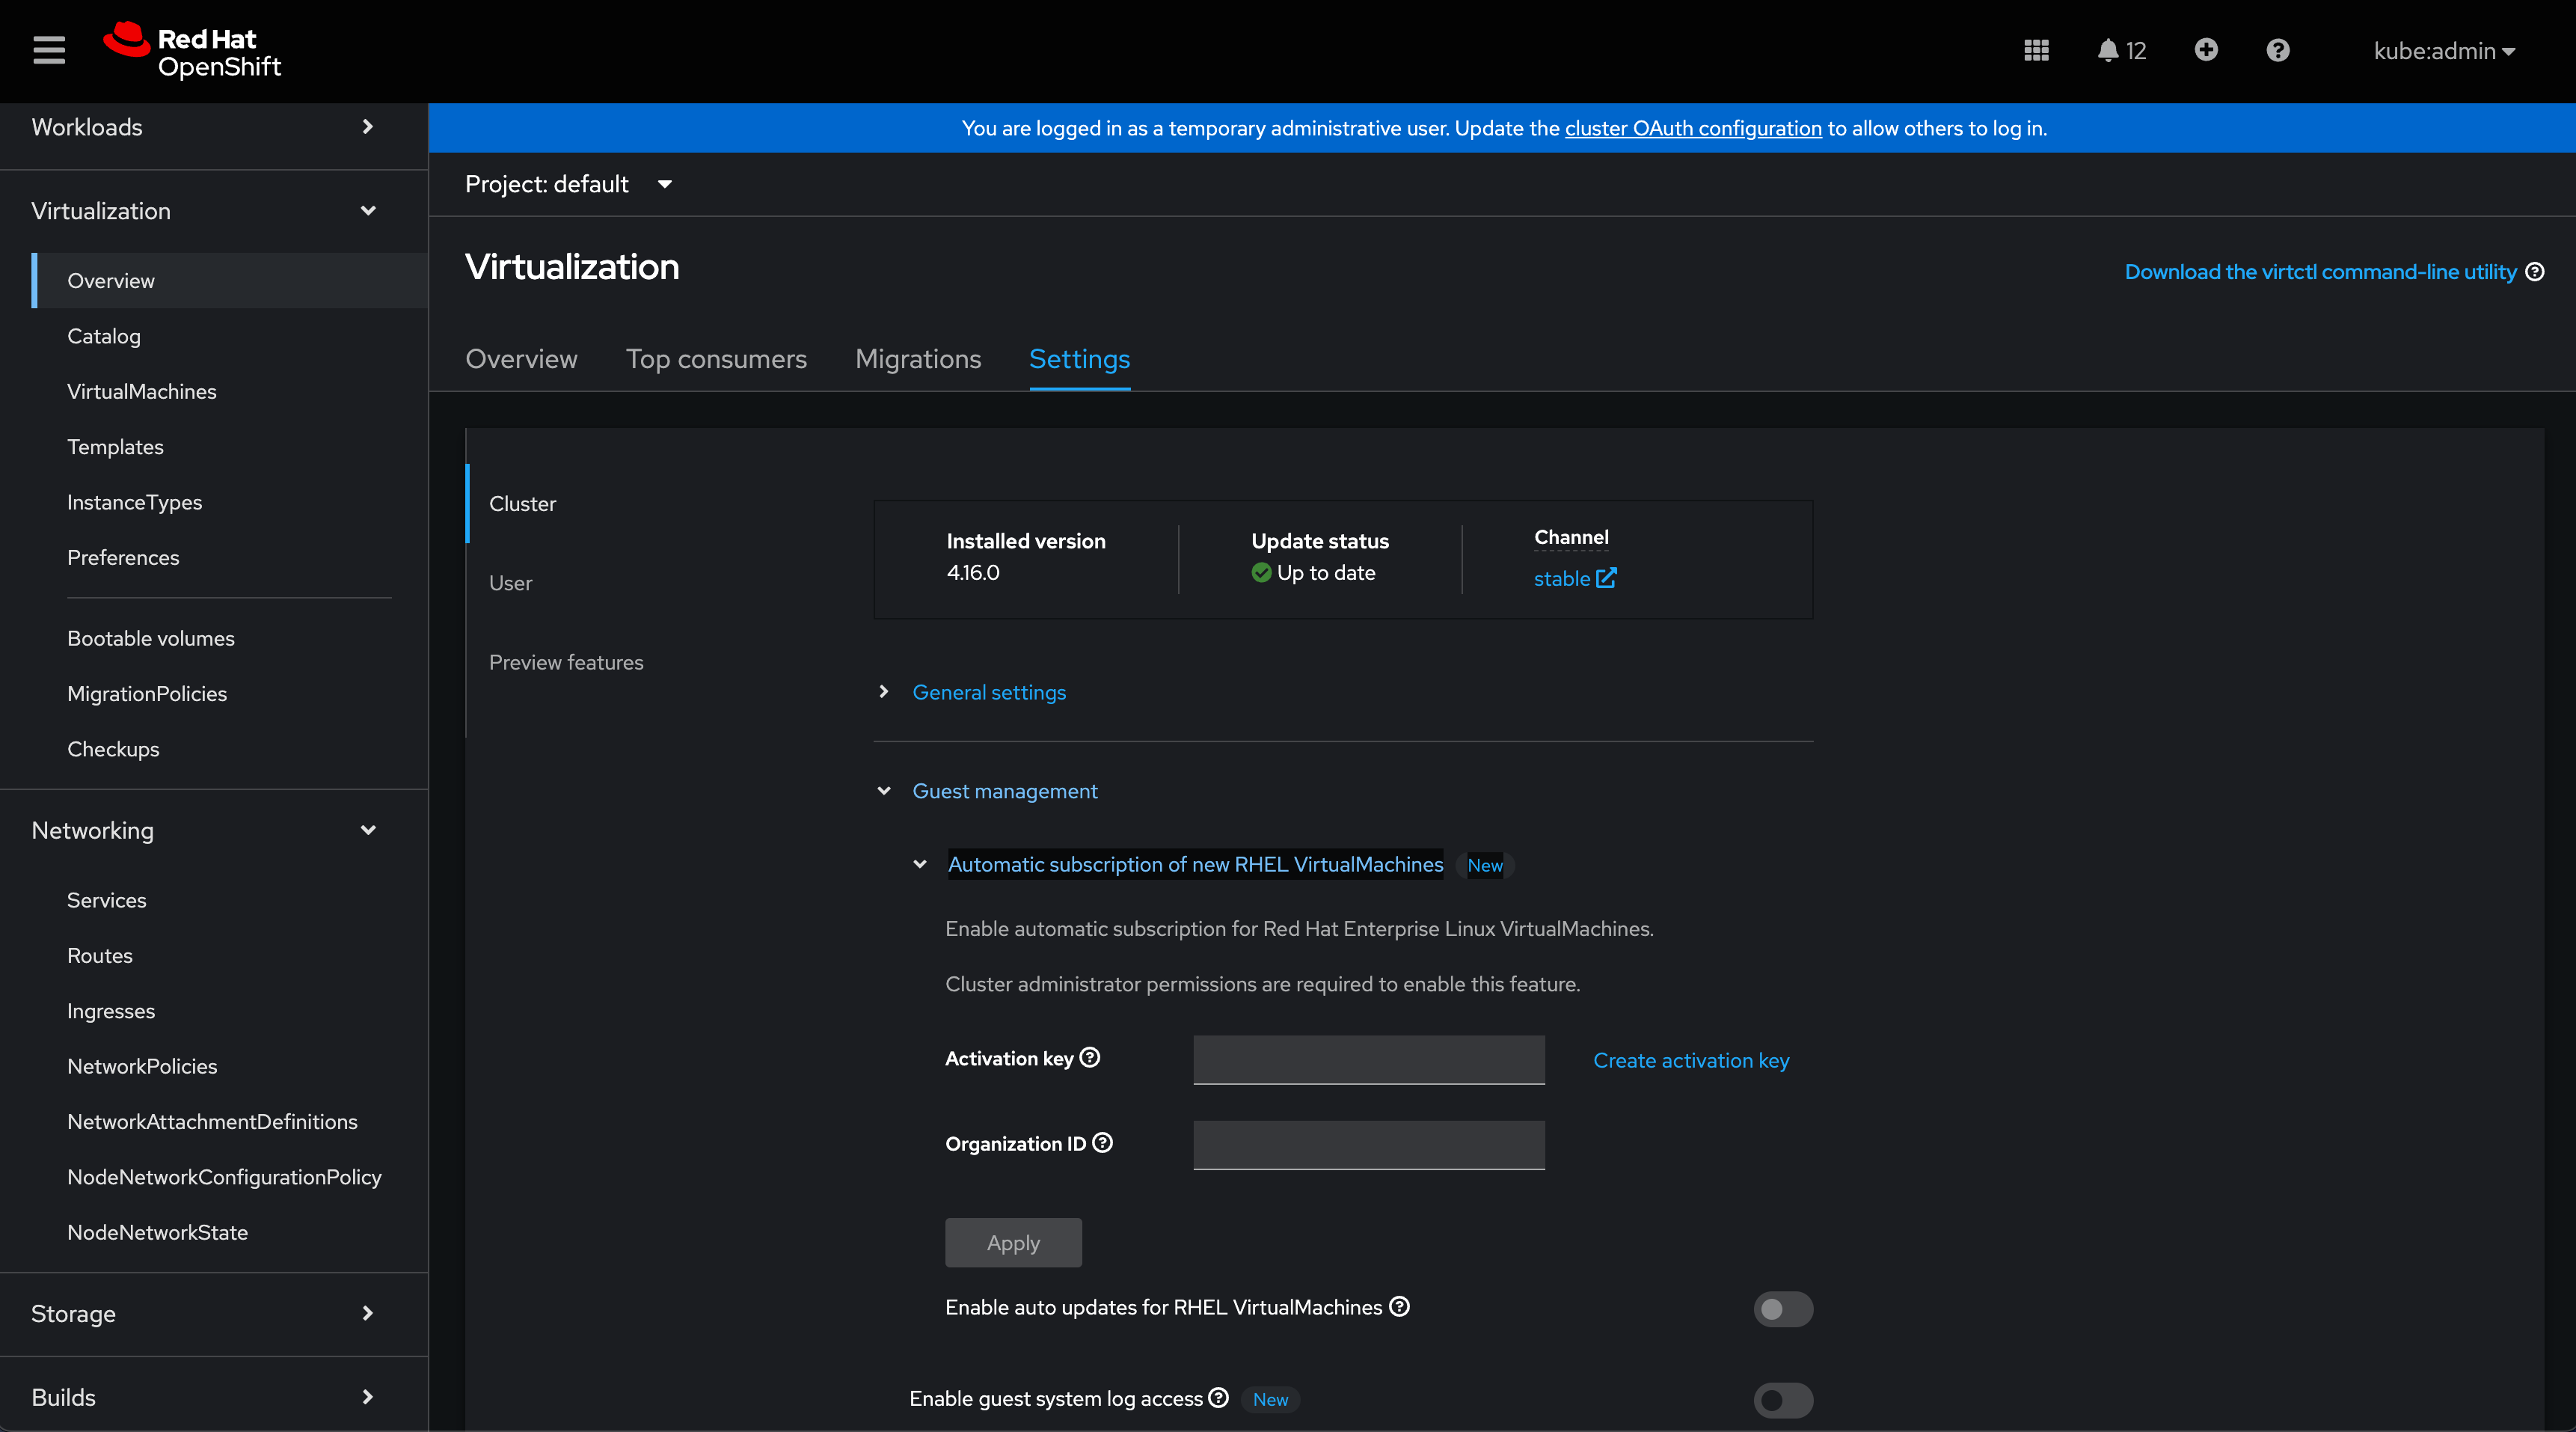Expand General settings section
2576x1432 pixels.
(x=988, y=692)
